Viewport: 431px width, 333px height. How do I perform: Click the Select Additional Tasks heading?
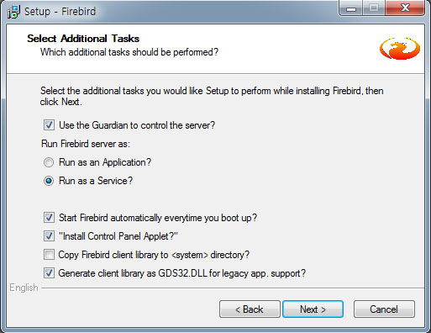pos(83,39)
